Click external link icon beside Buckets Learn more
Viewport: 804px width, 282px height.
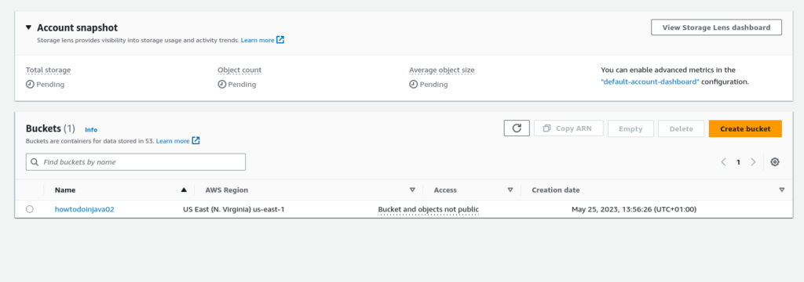[x=196, y=141]
